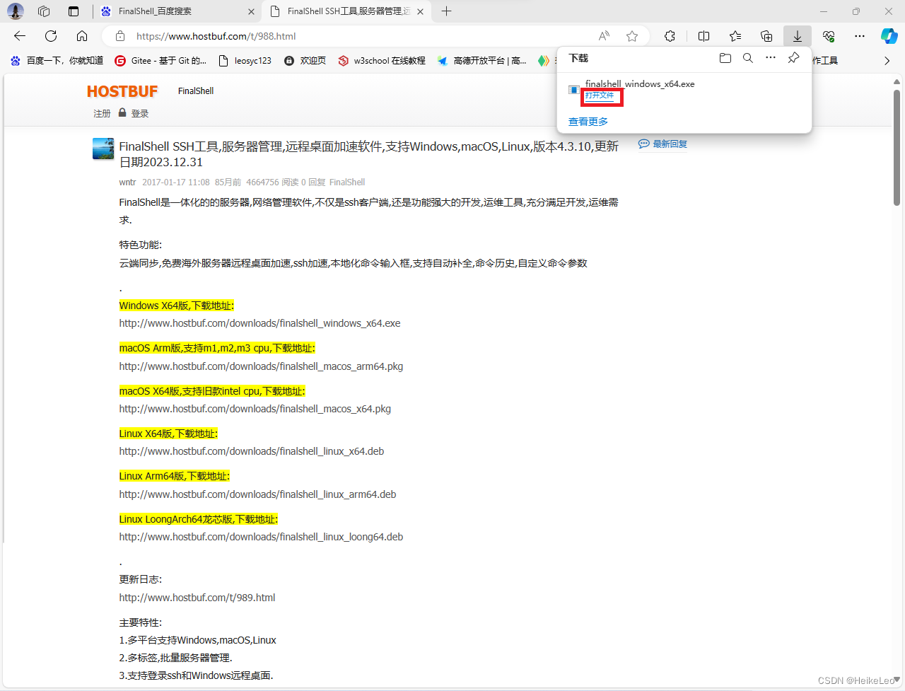The height and width of the screenshot is (691, 905).
Task: Click 查看更多 in Downloads popup
Action: pyautogui.click(x=588, y=122)
